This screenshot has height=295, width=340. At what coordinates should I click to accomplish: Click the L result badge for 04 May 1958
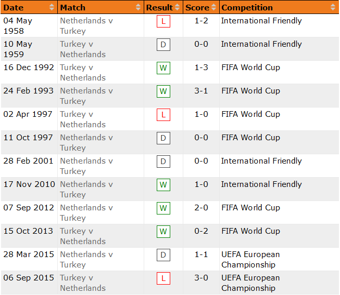pyautogui.click(x=163, y=22)
